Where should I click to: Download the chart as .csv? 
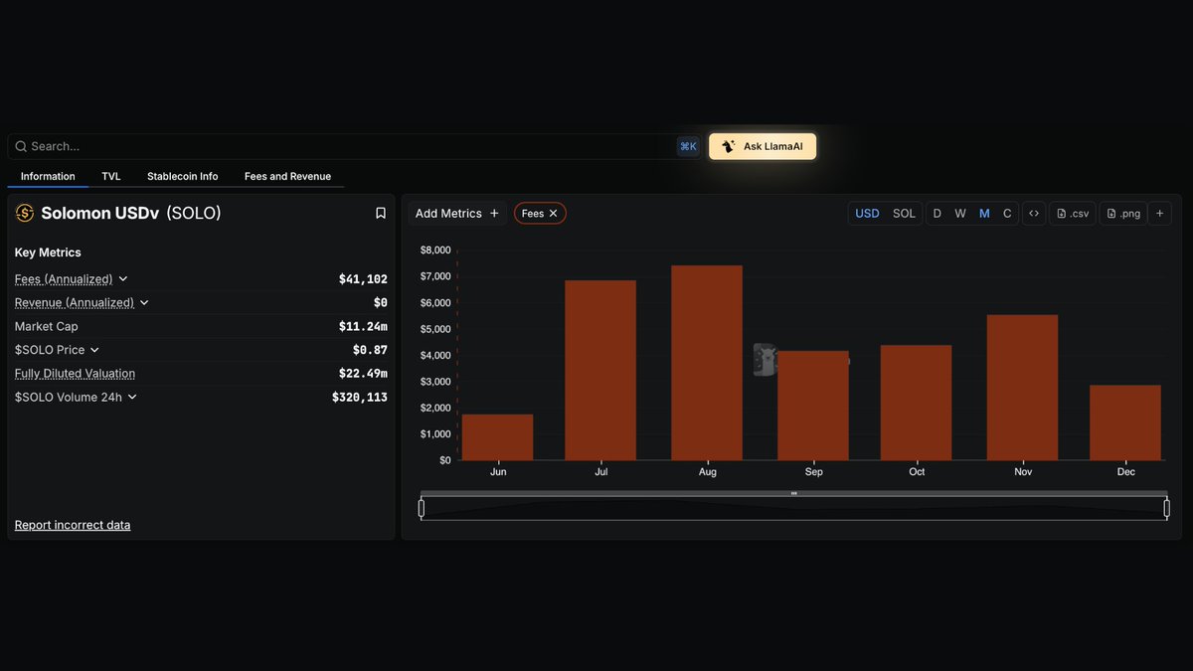click(1073, 214)
